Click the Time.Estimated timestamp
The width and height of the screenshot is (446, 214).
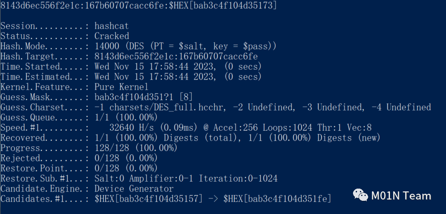178,77
